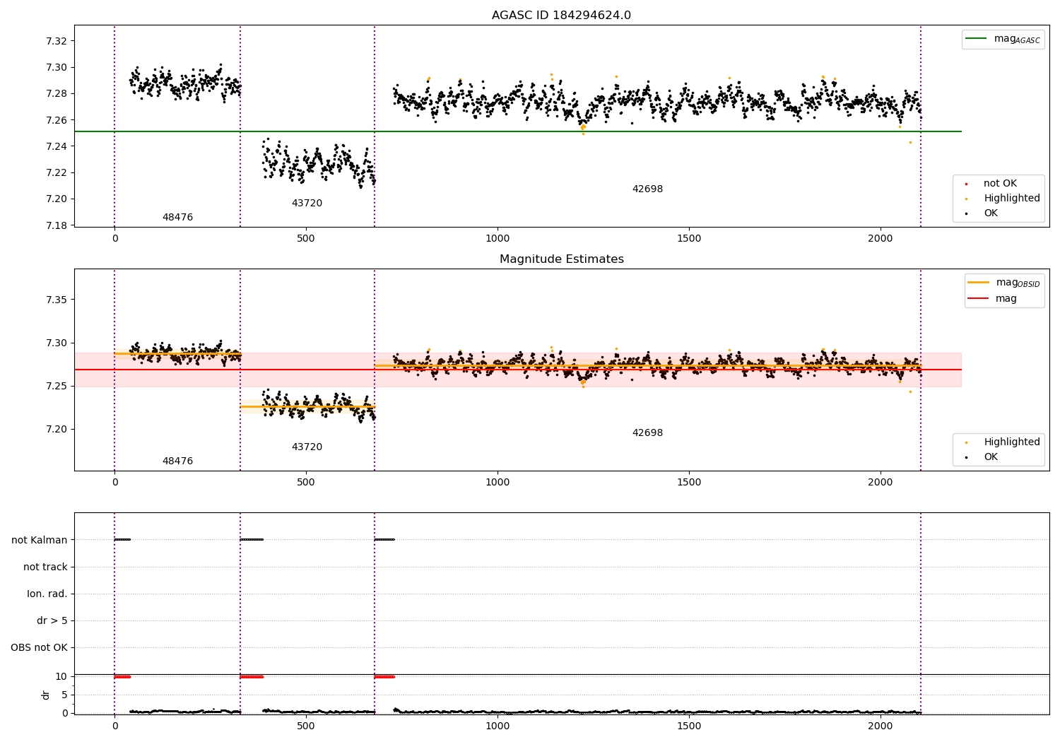Click x-axis tick 500 under the bottom plot

point(306,726)
